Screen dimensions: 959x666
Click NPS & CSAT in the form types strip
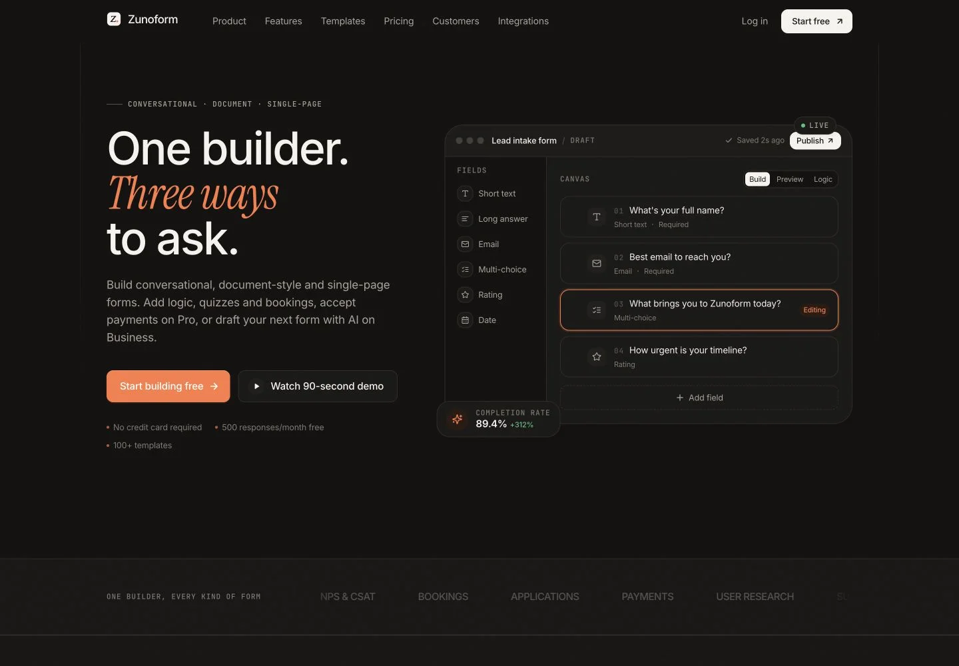[x=348, y=597]
